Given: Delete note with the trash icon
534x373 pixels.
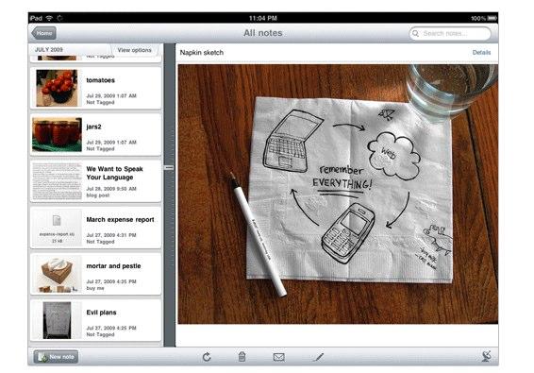Looking at the screenshot, I should pyautogui.click(x=242, y=357).
